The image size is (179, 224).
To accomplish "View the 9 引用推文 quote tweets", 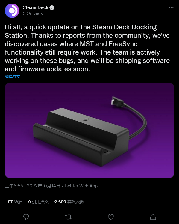I will pos(38,202).
